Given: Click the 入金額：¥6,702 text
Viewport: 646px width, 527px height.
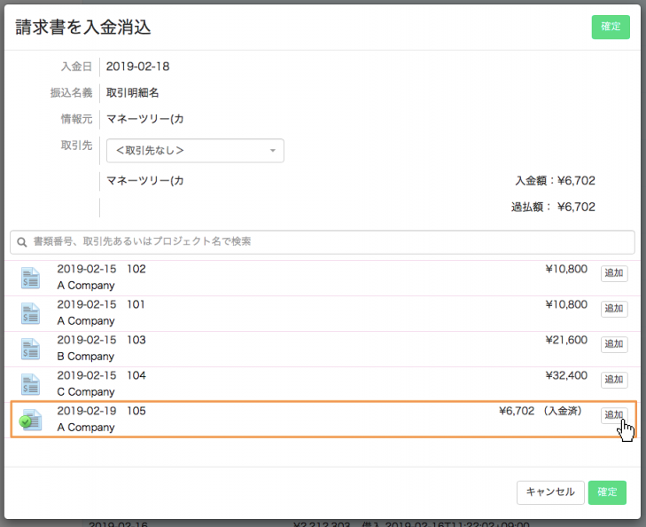Looking at the screenshot, I should click(555, 181).
